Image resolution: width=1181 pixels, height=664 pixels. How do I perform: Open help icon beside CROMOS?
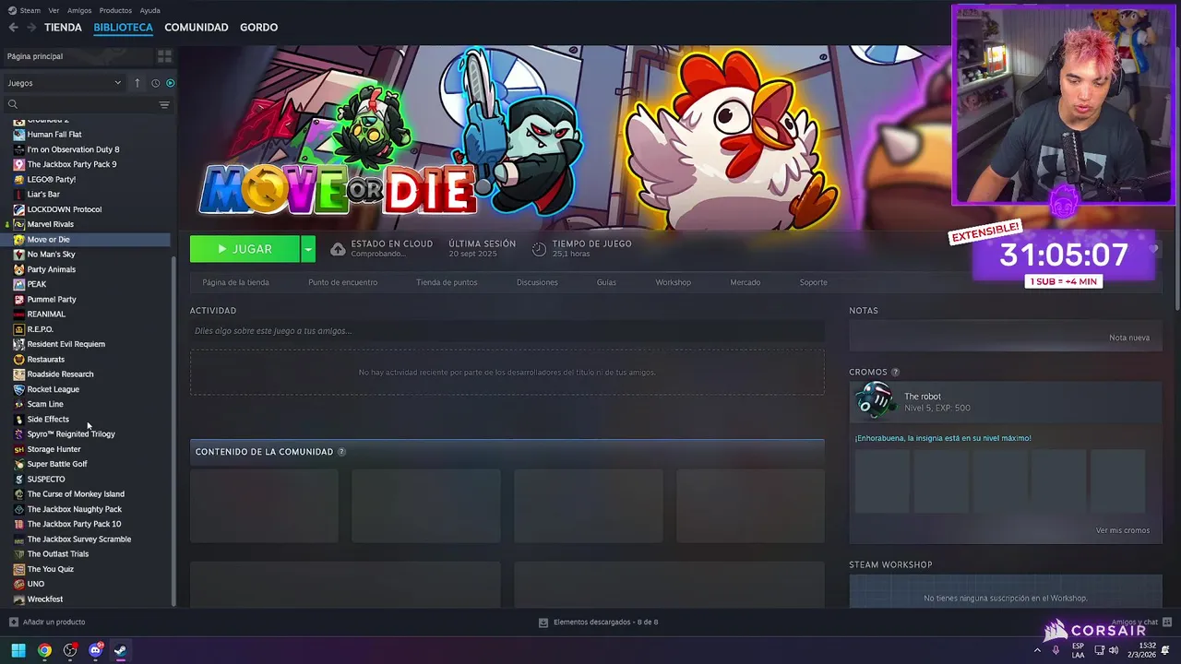click(895, 373)
